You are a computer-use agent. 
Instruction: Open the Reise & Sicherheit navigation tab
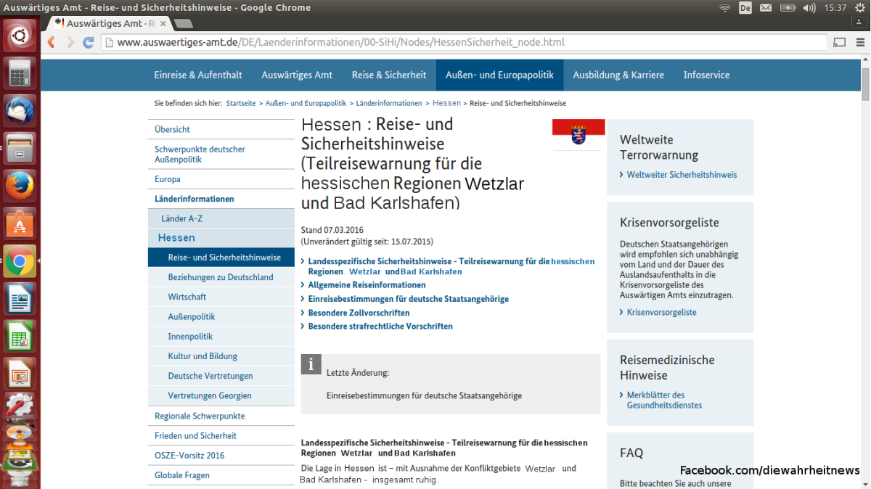(x=389, y=75)
